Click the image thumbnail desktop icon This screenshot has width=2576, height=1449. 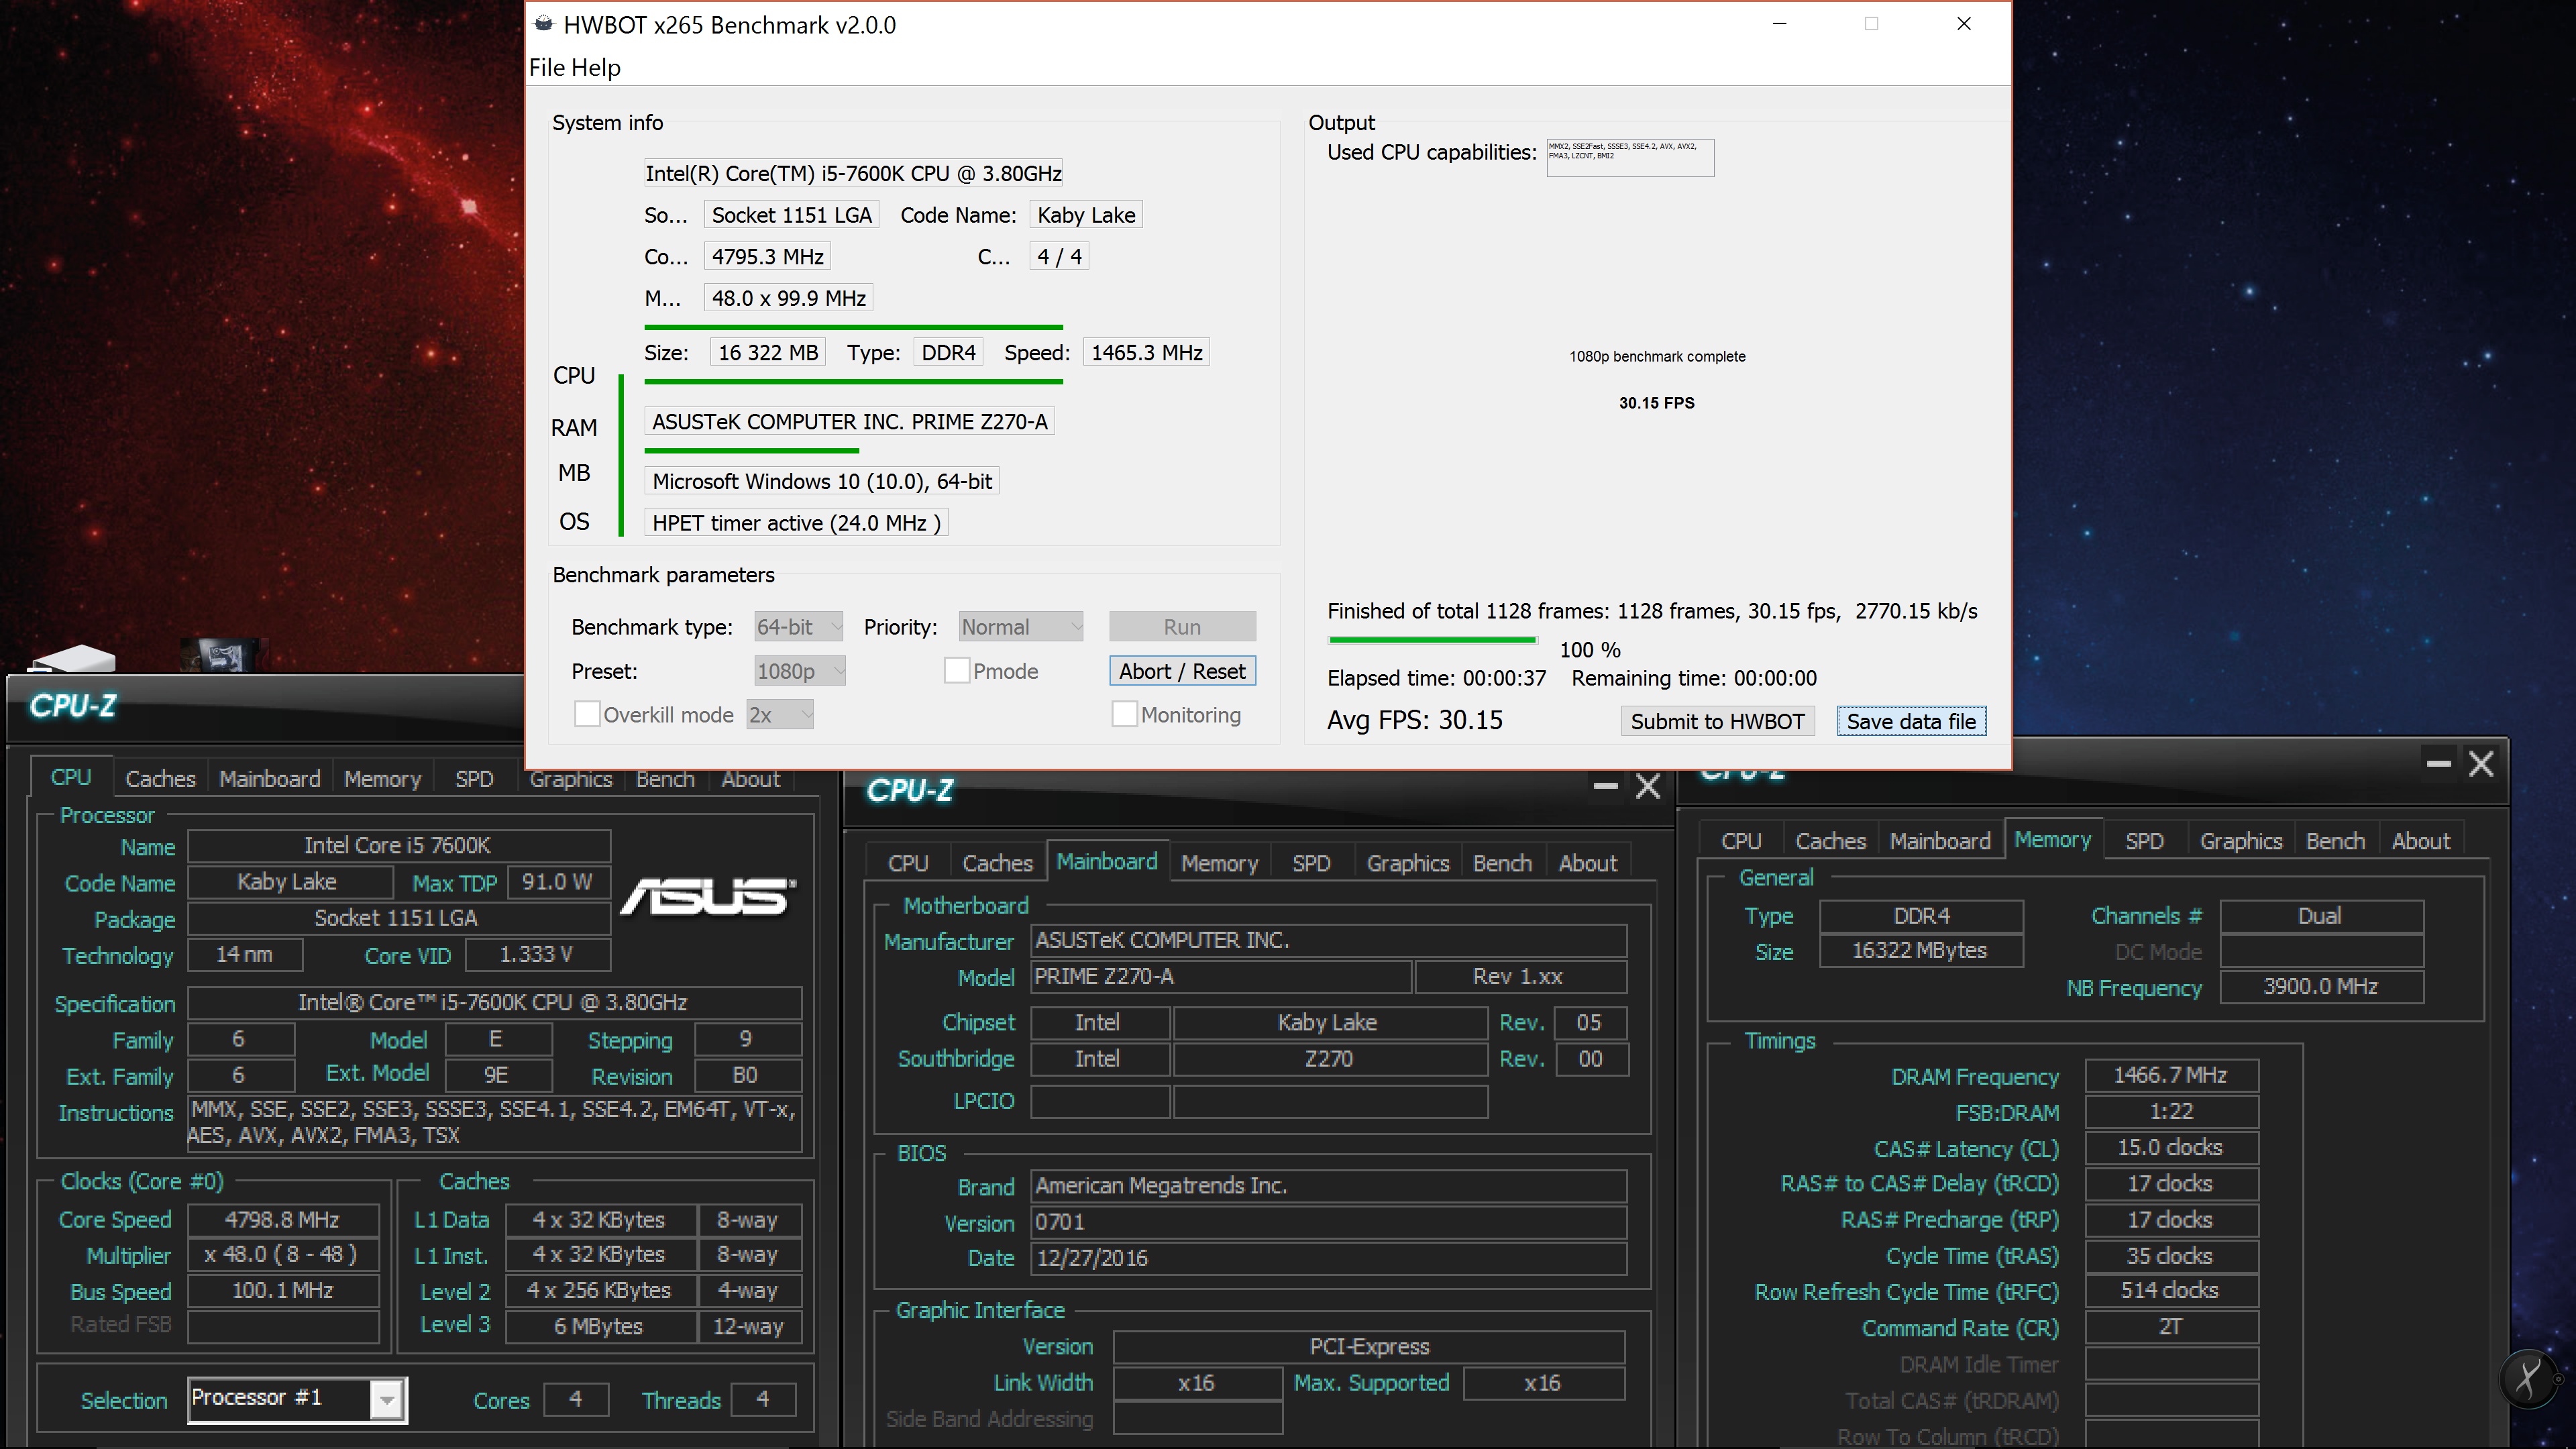click(x=221, y=655)
